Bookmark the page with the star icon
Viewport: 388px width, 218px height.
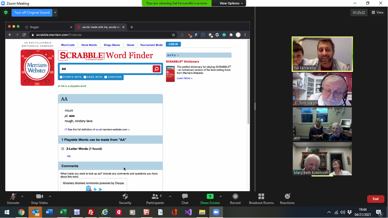174,35
